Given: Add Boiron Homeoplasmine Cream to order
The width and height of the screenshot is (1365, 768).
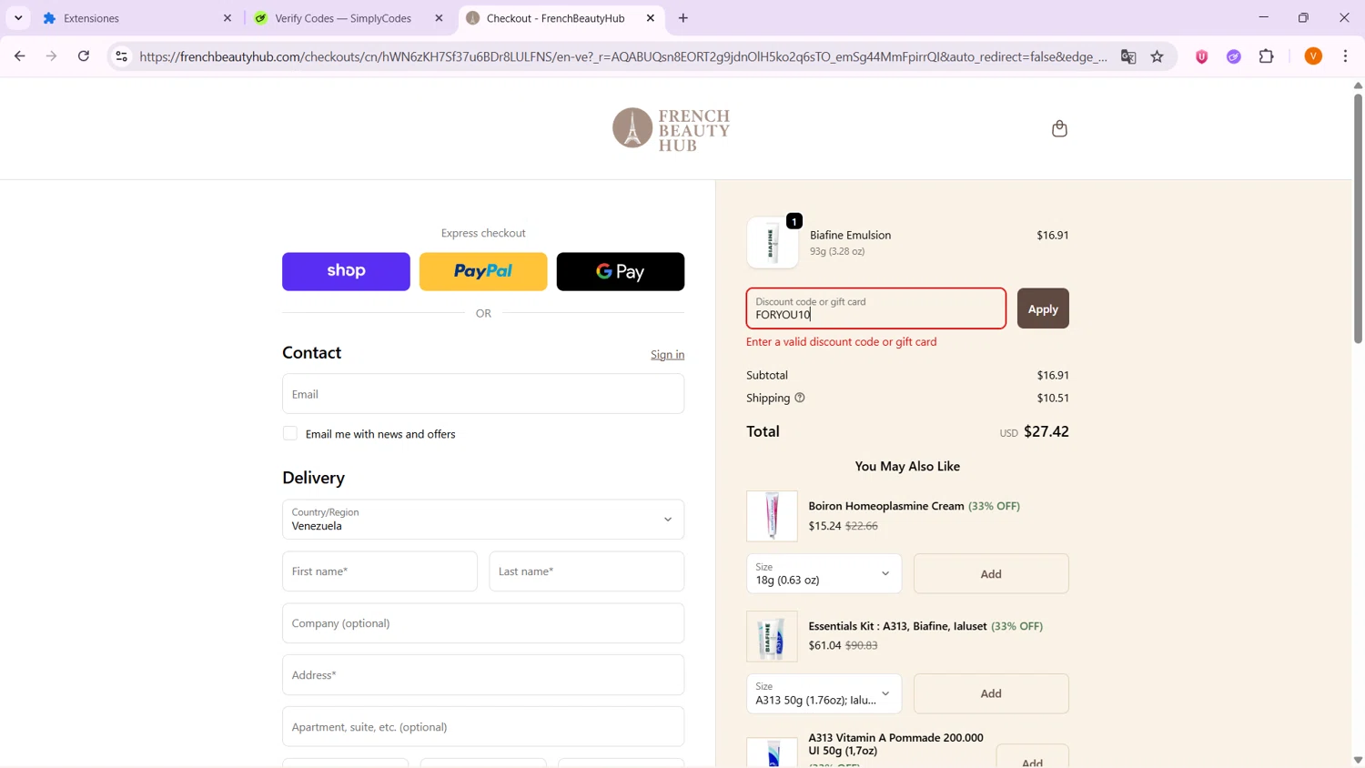Looking at the screenshot, I should pos(991,573).
